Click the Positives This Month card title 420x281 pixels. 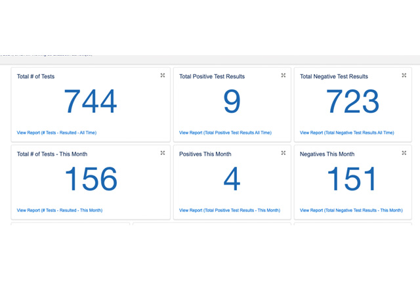[205, 154]
